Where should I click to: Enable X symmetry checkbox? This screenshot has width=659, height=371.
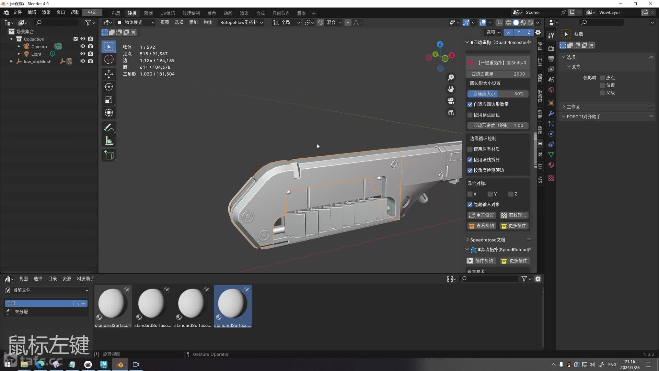coord(470,194)
